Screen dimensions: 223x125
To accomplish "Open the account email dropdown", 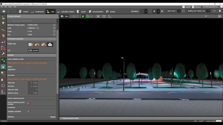I will 211,7.
